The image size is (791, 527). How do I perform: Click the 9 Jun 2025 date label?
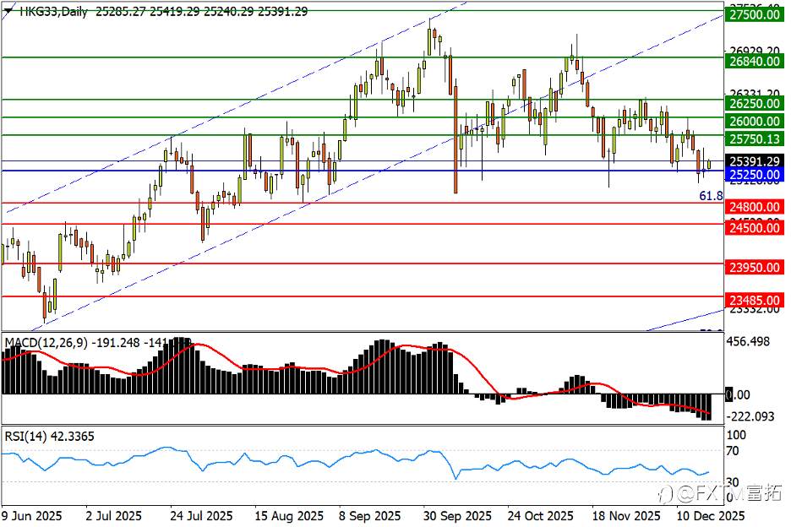tap(31, 516)
